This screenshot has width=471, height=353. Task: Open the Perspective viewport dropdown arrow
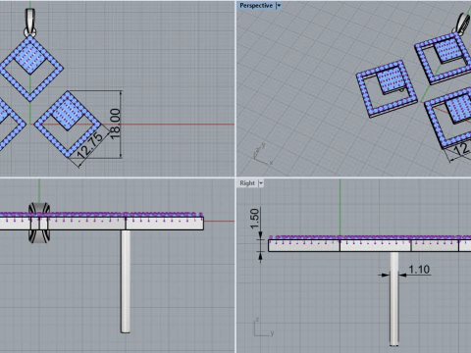pyautogui.click(x=279, y=6)
